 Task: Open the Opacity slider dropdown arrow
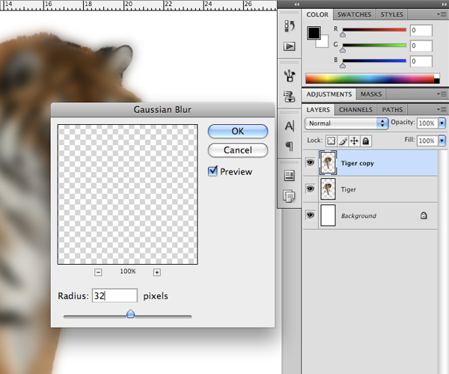(442, 123)
